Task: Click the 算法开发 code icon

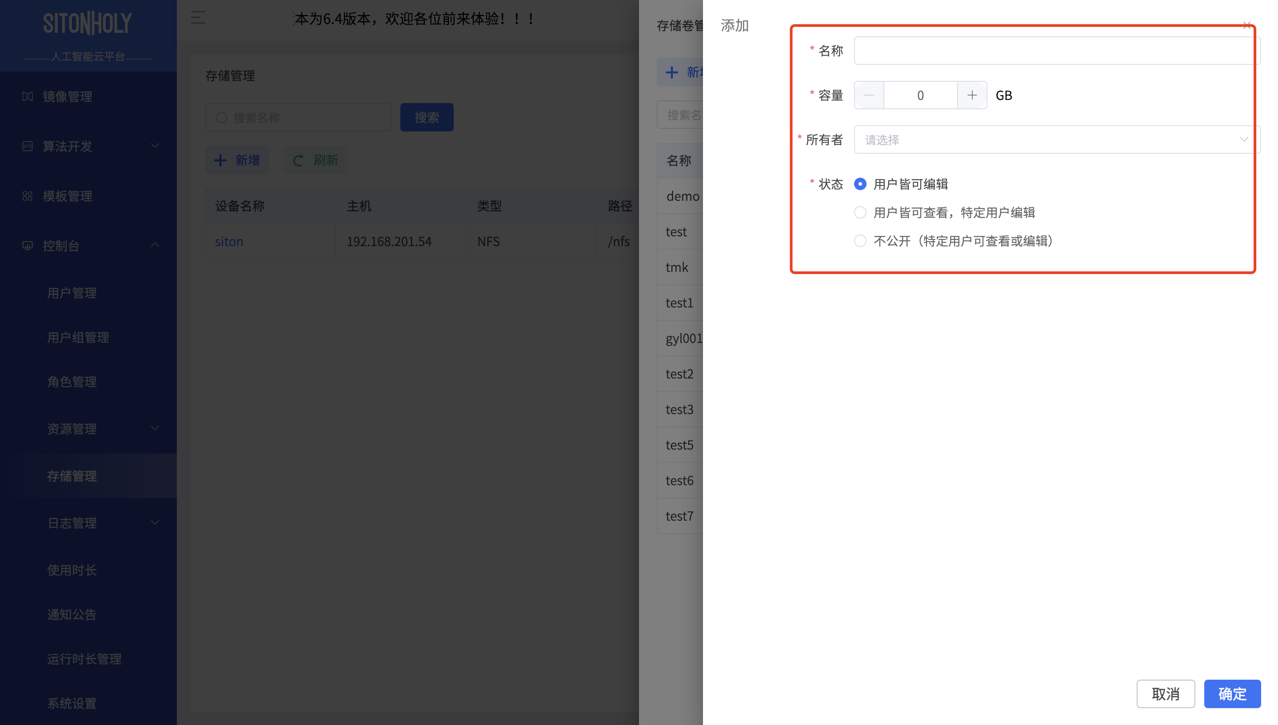Action: (28, 146)
